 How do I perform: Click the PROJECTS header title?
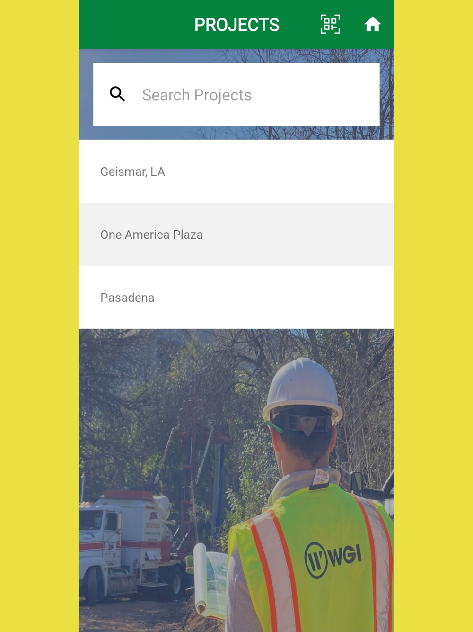pyautogui.click(x=236, y=25)
